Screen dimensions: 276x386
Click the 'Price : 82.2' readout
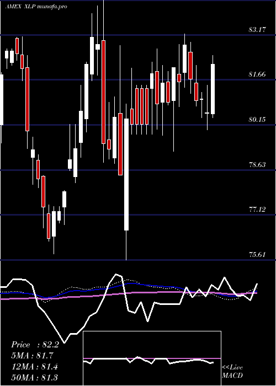[x=35, y=345]
